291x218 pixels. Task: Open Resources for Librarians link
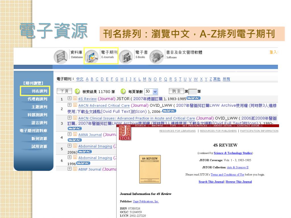pyautogui.click(x=177, y=131)
